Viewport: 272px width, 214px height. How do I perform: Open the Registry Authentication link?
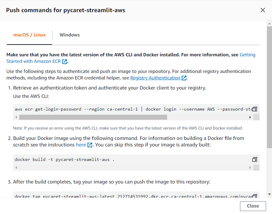[x=155, y=78]
